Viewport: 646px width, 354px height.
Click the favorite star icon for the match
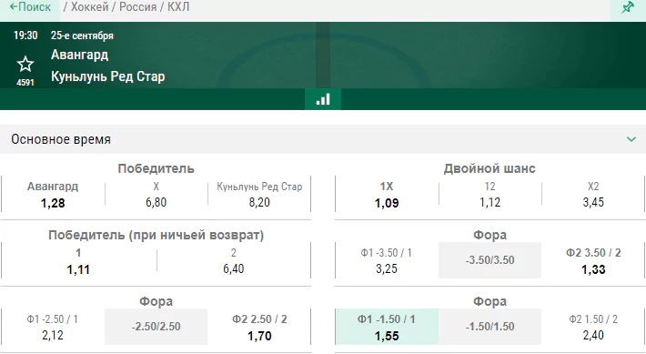tap(25, 65)
